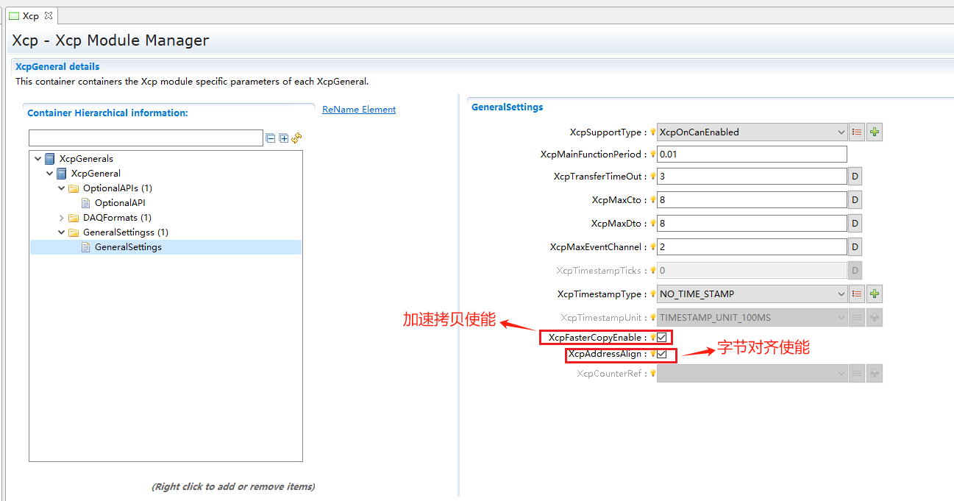
Task: Uncheck the XcpFasterCopyEnable checkbox
Action: (x=661, y=337)
